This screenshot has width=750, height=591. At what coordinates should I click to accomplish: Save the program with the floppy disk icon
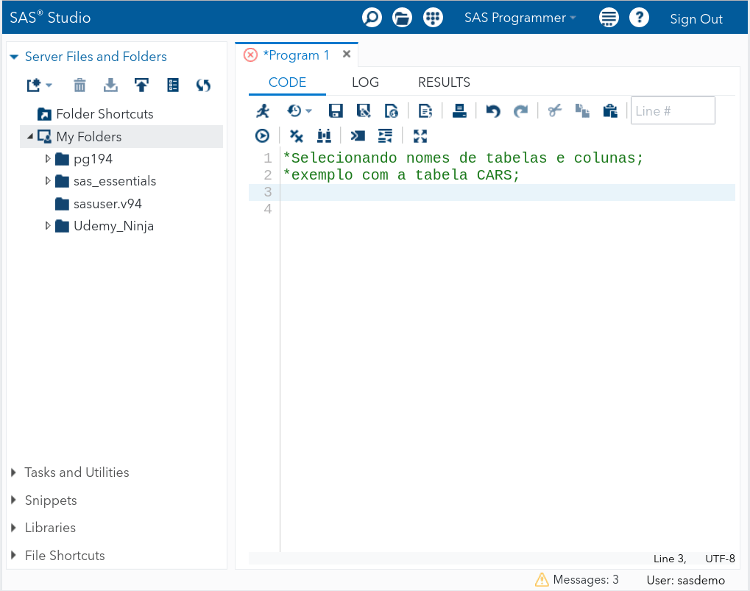click(336, 111)
